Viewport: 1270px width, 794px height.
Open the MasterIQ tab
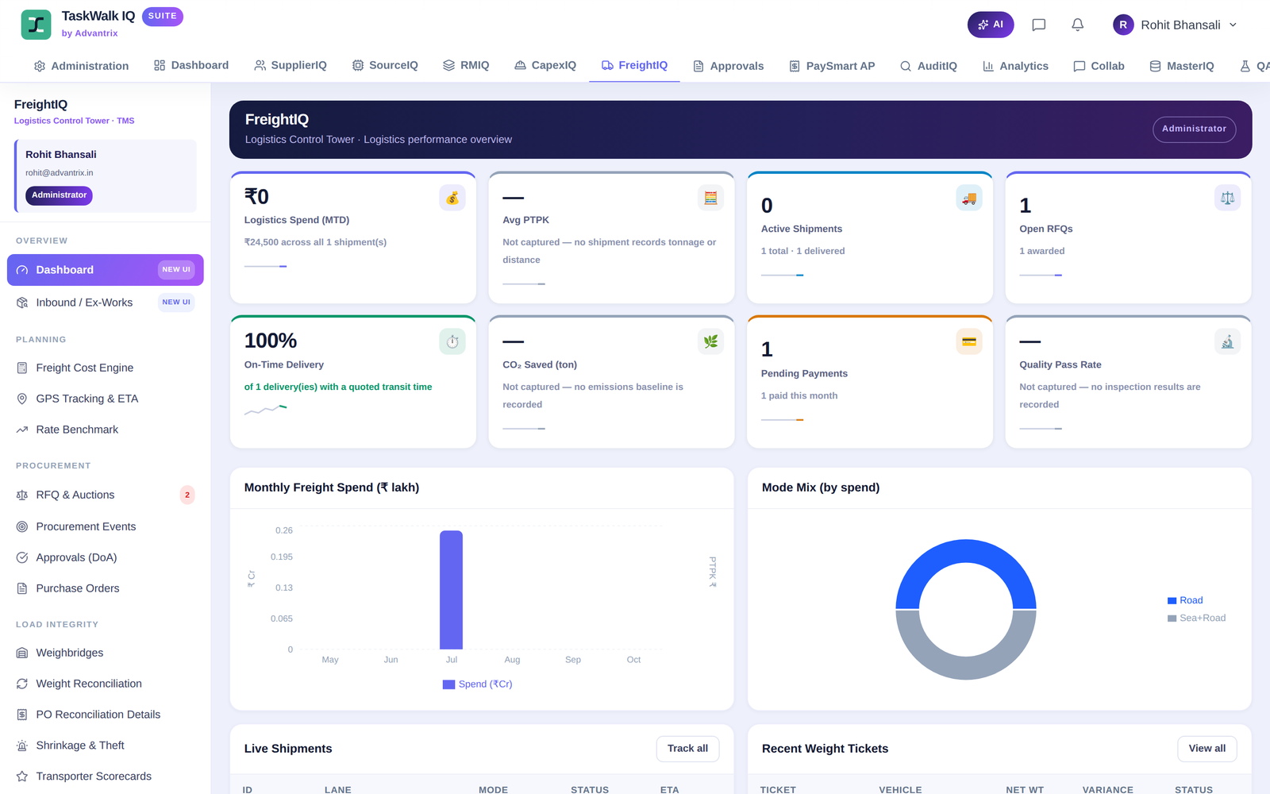click(1182, 66)
